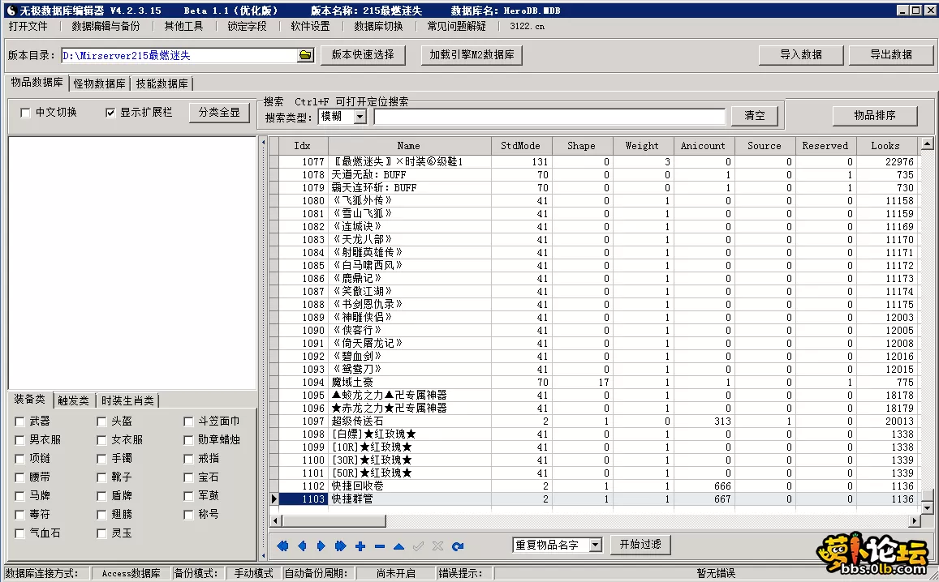Image resolution: width=939 pixels, height=582 pixels.
Task: Switch to 触发类 tab
Action: point(73,400)
